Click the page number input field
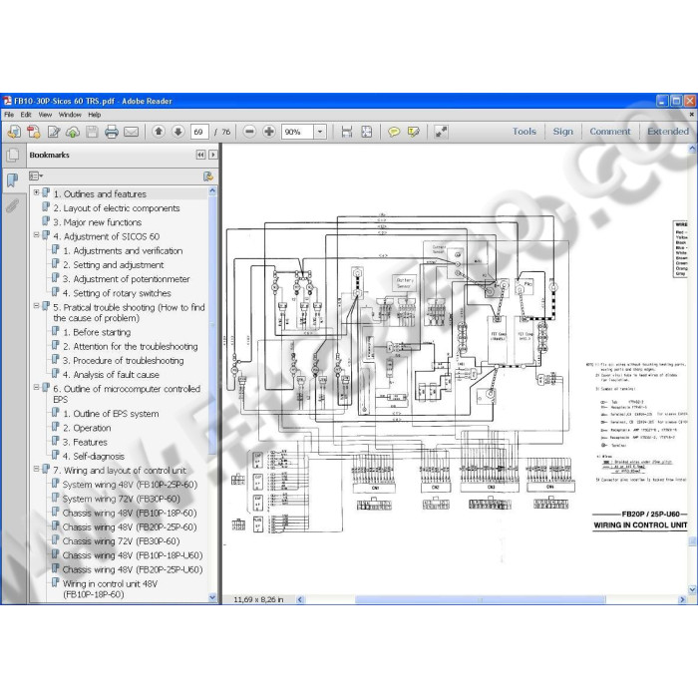This screenshot has width=698, height=698. (199, 132)
